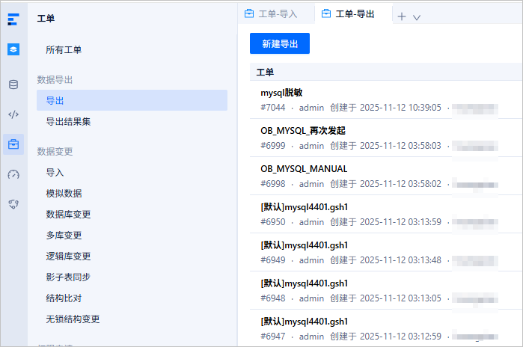523x347 pixels.
Task: Open OB_MYSQL_再次发起 ticket row
Action: coord(386,138)
